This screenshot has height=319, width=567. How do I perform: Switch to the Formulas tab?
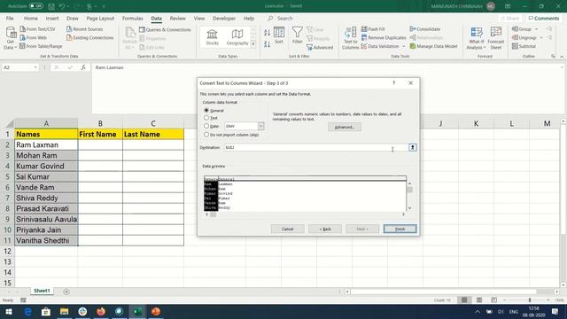coord(132,18)
